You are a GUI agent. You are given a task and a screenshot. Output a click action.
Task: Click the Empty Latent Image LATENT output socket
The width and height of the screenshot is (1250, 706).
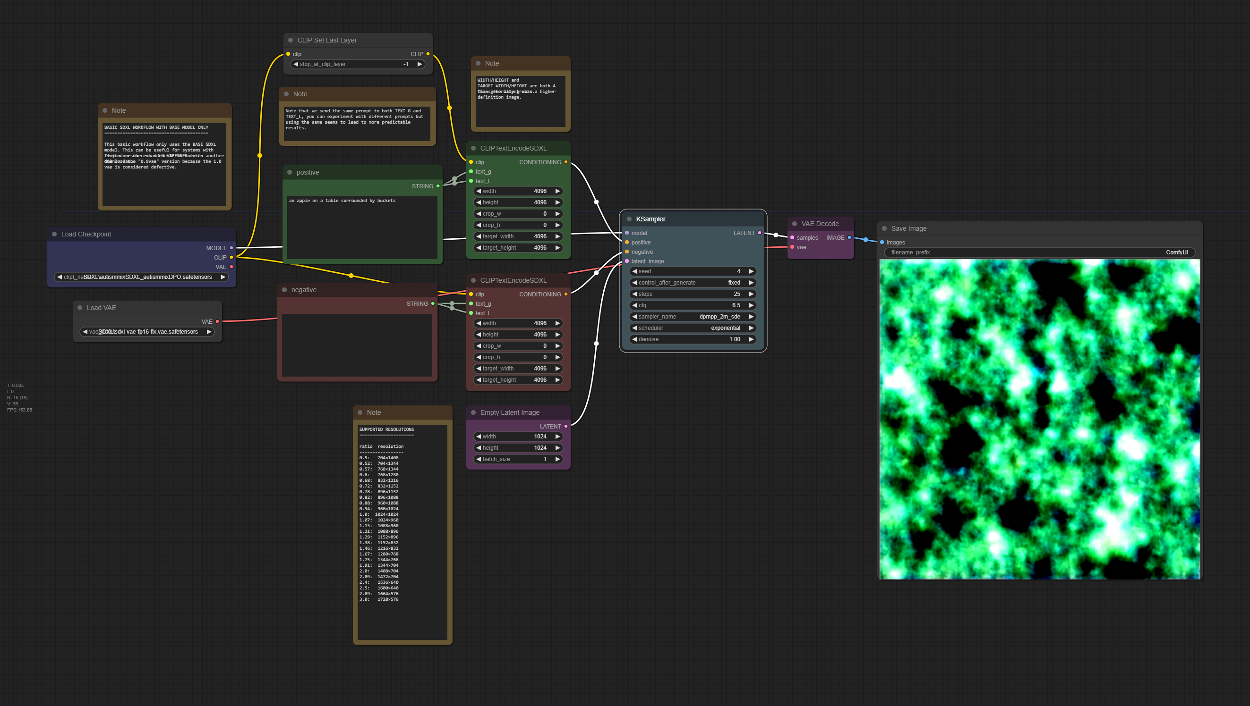[x=566, y=426]
